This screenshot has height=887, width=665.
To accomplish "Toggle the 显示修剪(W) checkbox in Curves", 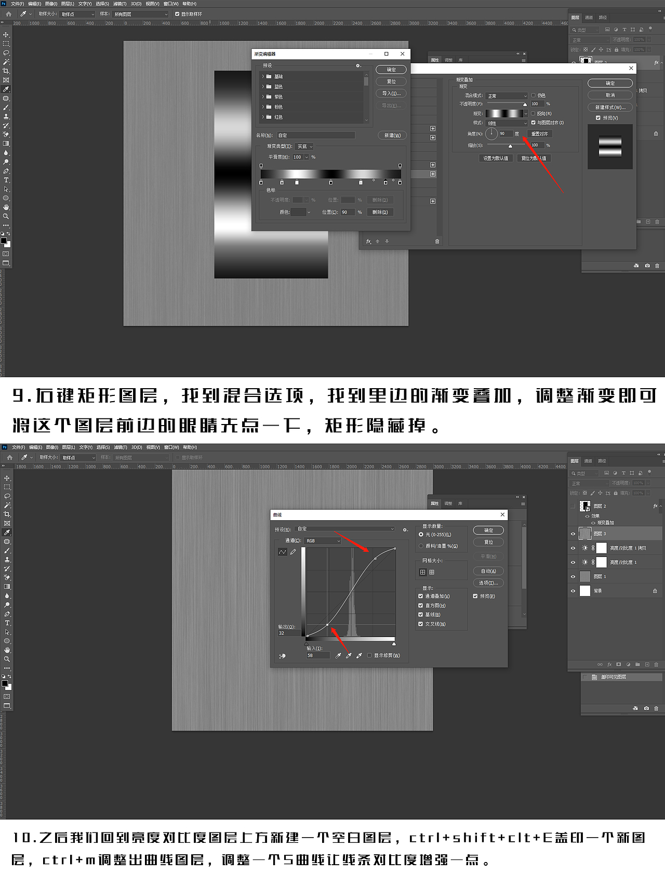I will point(369,656).
